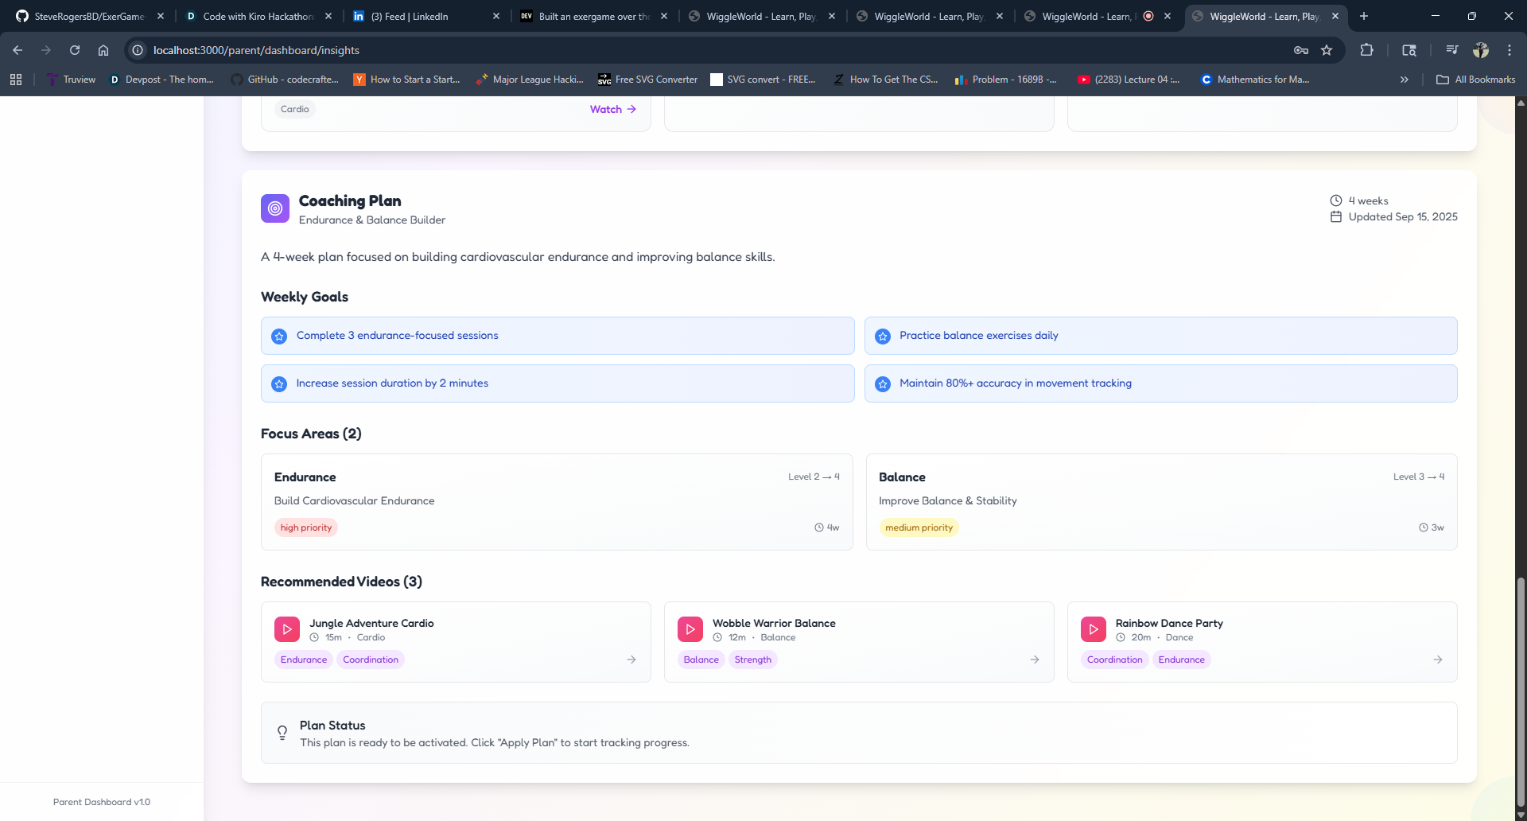Click the clock icon beside 4w in Endurance card

pos(819,527)
